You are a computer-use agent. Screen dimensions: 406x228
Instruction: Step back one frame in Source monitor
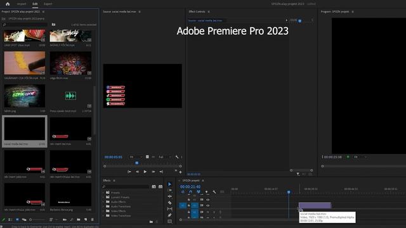click(x=137, y=172)
